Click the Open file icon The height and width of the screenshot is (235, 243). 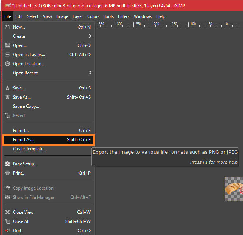point(7,45)
